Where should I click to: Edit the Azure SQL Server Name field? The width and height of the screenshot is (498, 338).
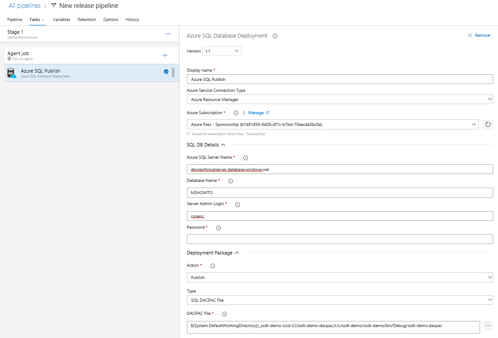pyautogui.click(x=340, y=170)
